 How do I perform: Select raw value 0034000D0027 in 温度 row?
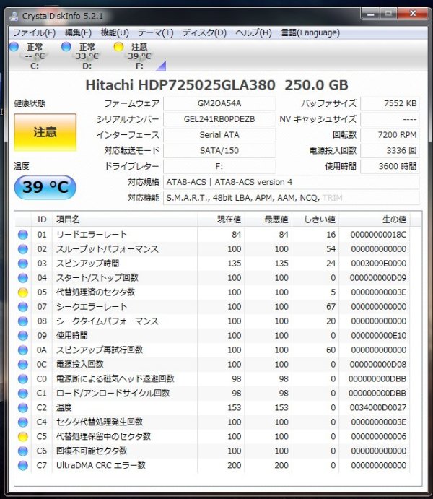(x=377, y=408)
